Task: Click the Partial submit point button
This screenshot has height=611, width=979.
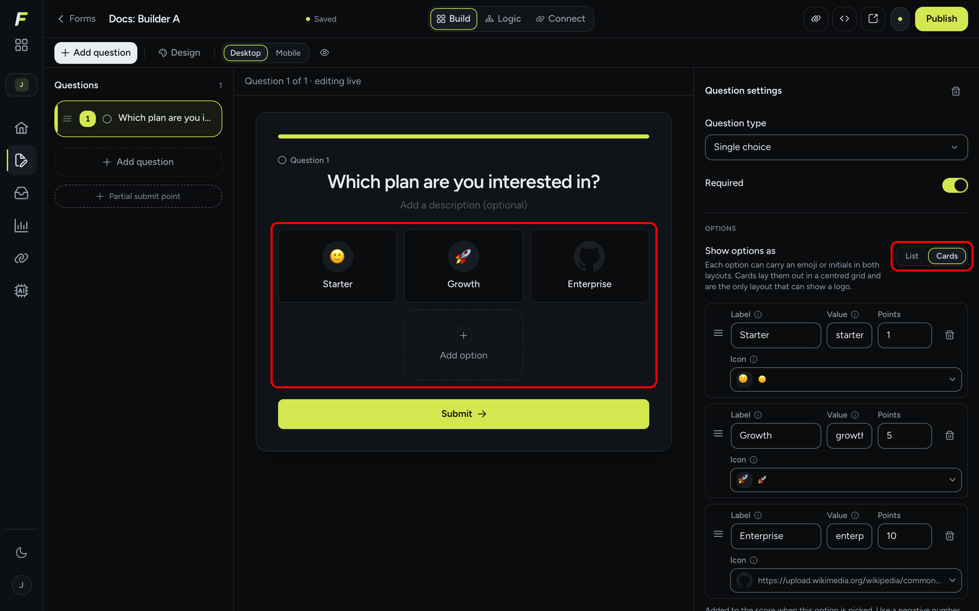Action: [138, 197]
